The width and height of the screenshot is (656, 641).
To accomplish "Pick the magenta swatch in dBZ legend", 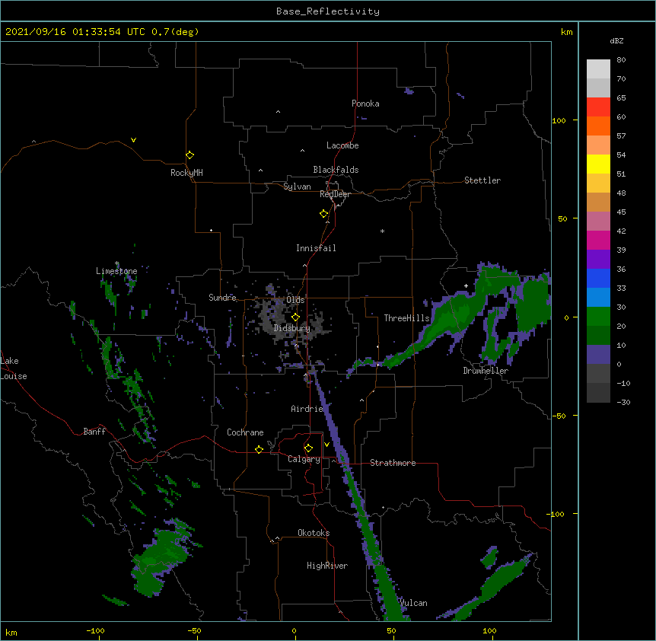I will point(598,240).
